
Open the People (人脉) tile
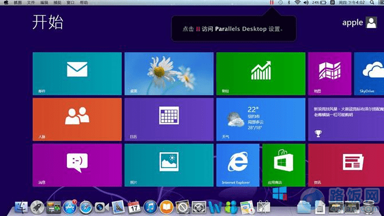point(77,119)
